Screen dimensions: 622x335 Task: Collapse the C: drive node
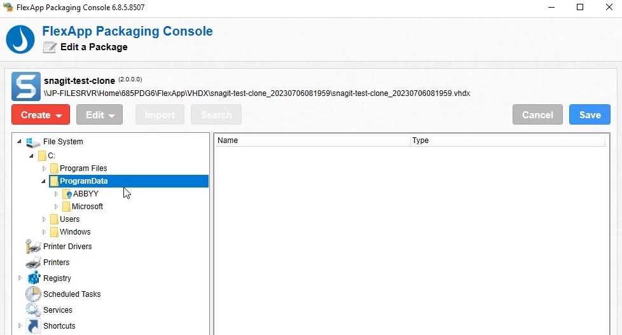tap(31, 156)
